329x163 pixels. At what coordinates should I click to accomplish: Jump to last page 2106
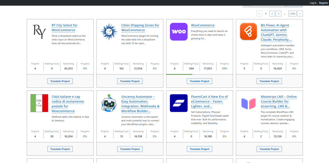292,14
